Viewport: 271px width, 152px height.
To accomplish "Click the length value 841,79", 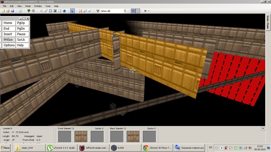I will pos(15,136).
